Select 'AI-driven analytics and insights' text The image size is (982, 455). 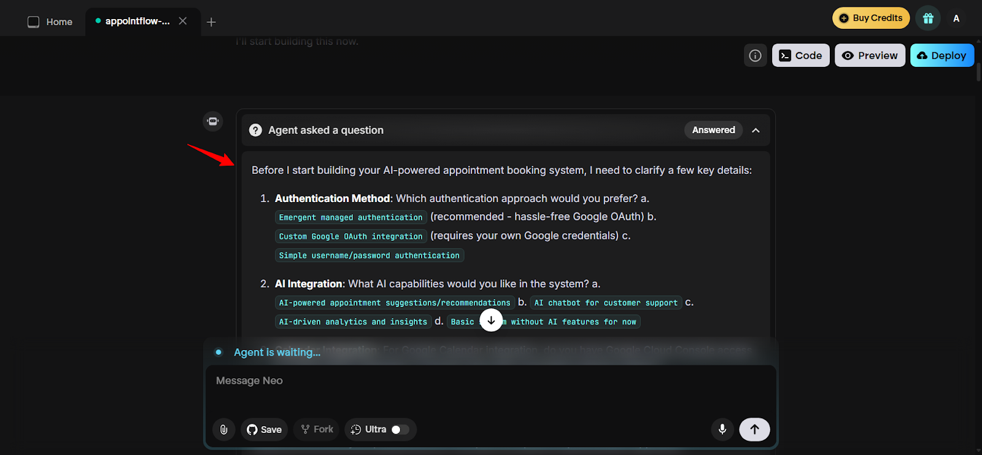point(353,322)
